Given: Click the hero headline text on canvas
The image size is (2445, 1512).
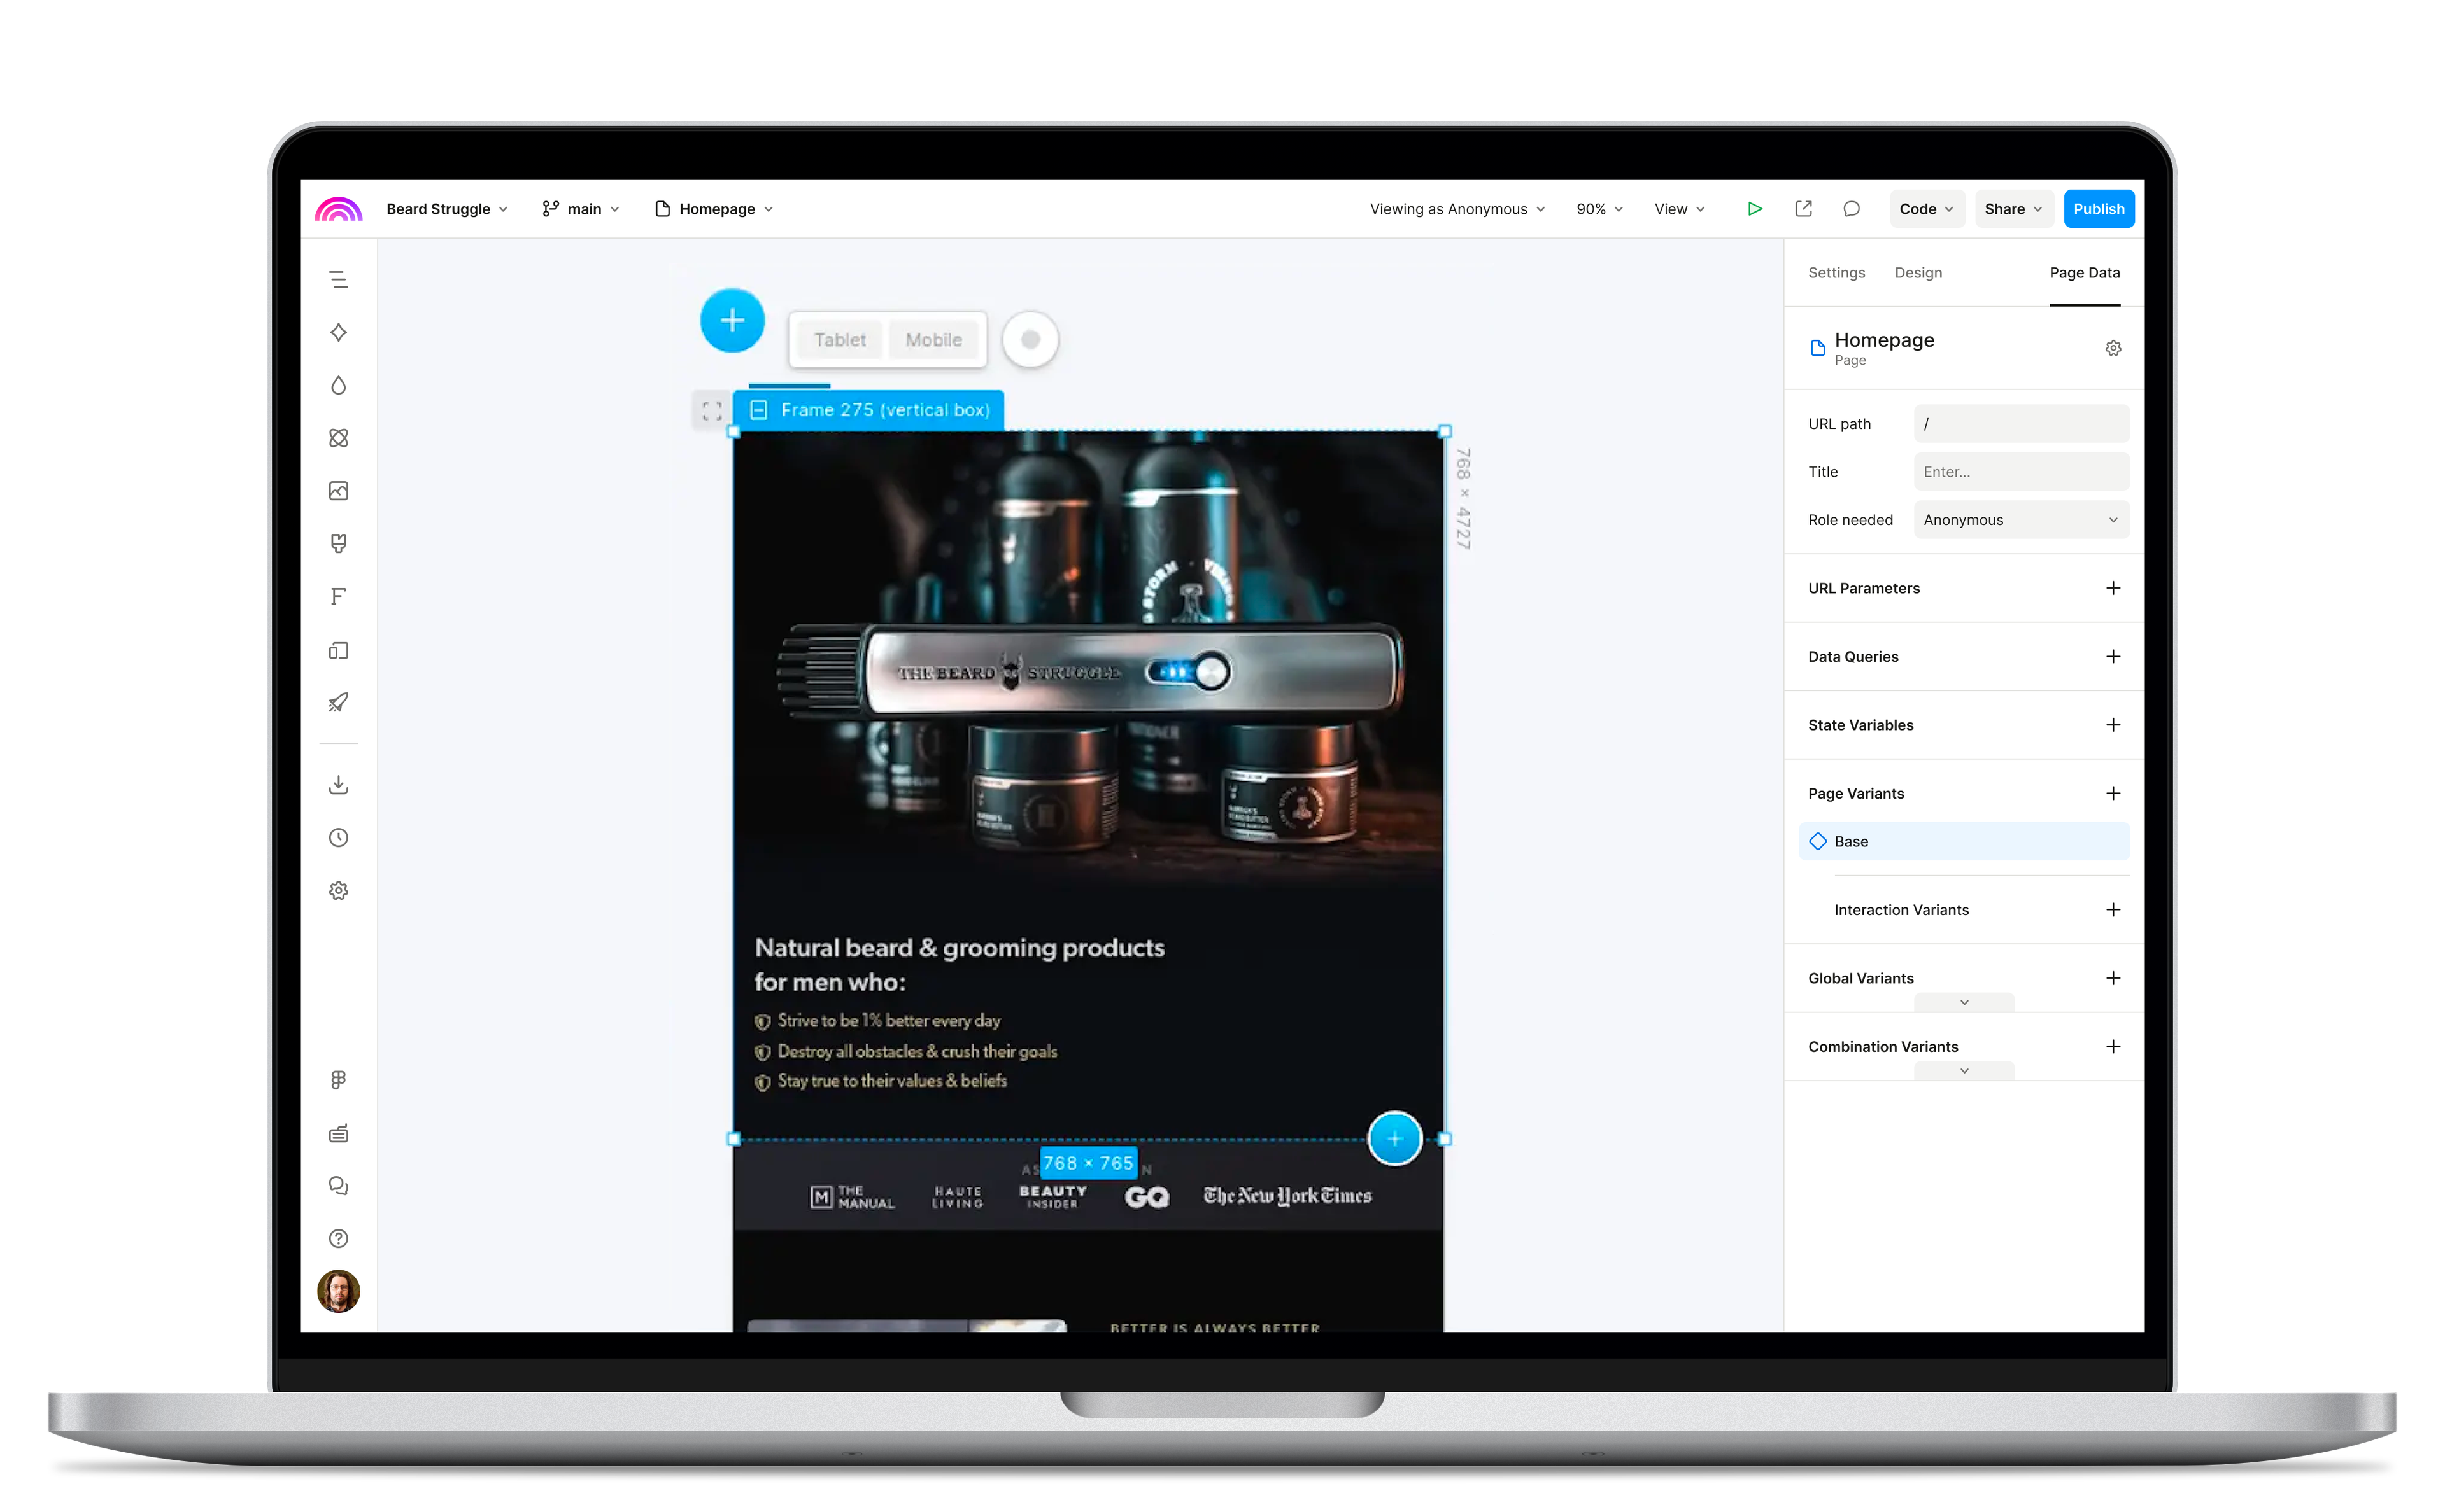Looking at the screenshot, I should click(958, 964).
